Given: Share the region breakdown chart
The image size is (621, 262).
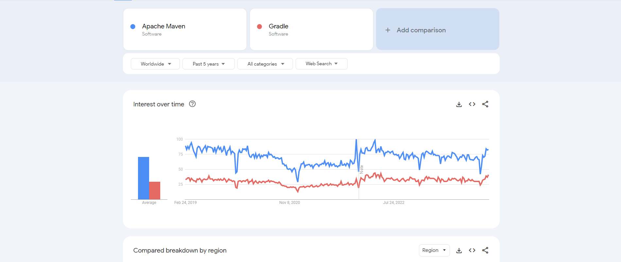Looking at the screenshot, I should coord(485,250).
